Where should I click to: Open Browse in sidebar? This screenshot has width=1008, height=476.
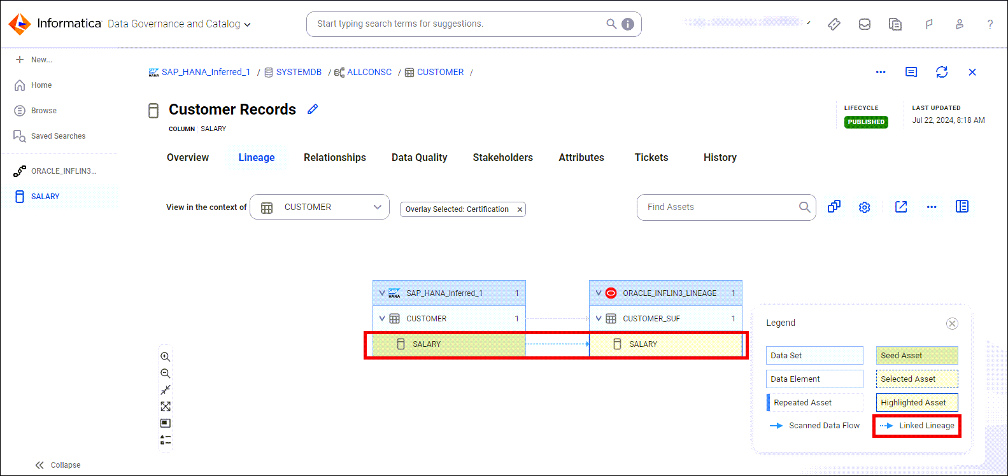coord(36,111)
